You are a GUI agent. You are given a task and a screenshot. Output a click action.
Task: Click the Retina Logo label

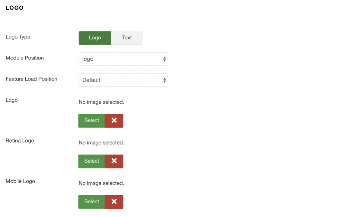(x=20, y=141)
